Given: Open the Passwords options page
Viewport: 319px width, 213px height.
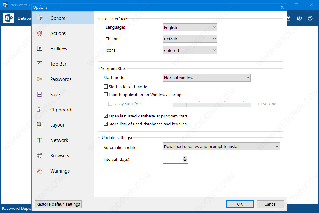Looking at the screenshot, I should pyautogui.click(x=63, y=79).
